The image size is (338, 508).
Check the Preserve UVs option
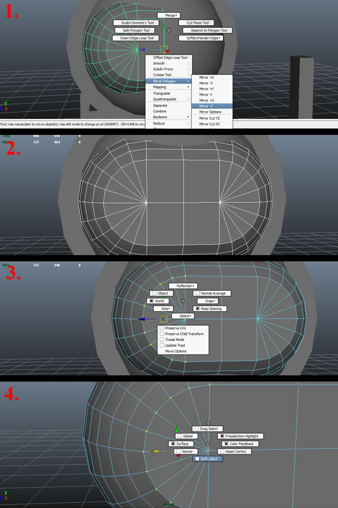[x=162, y=328]
